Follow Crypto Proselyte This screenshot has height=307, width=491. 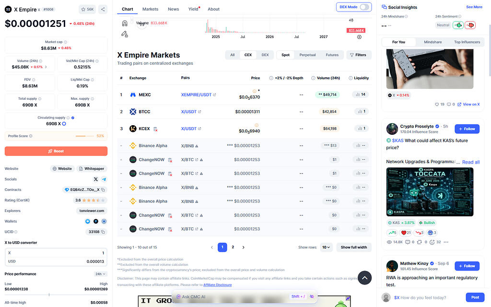467,129
